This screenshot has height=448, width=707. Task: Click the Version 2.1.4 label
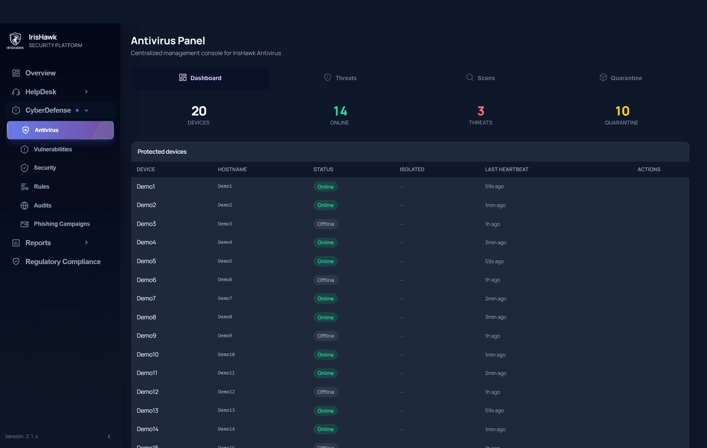pyautogui.click(x=22, y=437)
